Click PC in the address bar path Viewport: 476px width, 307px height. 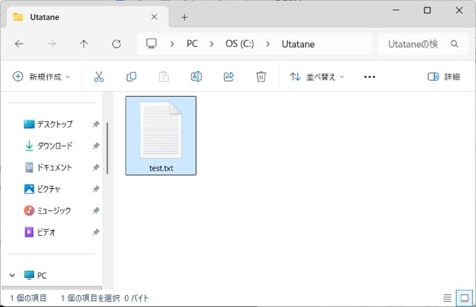192,44
